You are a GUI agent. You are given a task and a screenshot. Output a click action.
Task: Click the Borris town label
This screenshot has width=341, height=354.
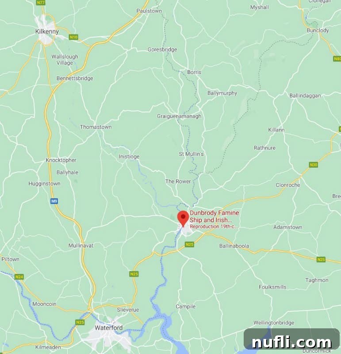coord(194,72)
